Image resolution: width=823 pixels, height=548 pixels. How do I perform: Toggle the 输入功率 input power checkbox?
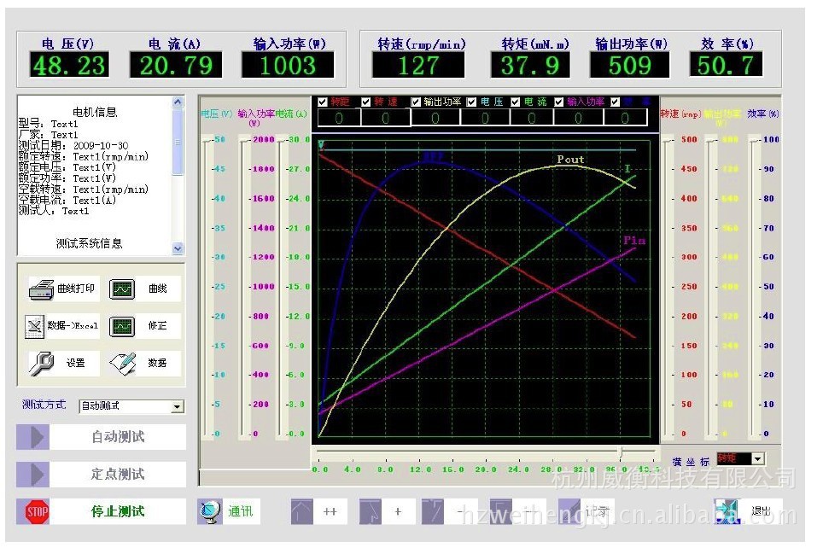559,102
